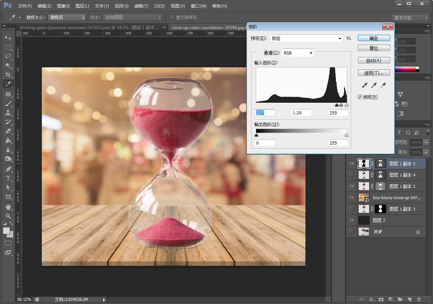Click the 确定 button in Levels

pos(374,38)
